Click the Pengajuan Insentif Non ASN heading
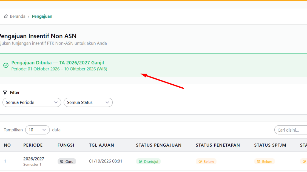 [38, 36]
